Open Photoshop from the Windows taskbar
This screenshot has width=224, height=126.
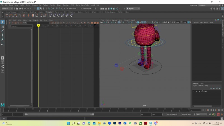click(115, 123)
